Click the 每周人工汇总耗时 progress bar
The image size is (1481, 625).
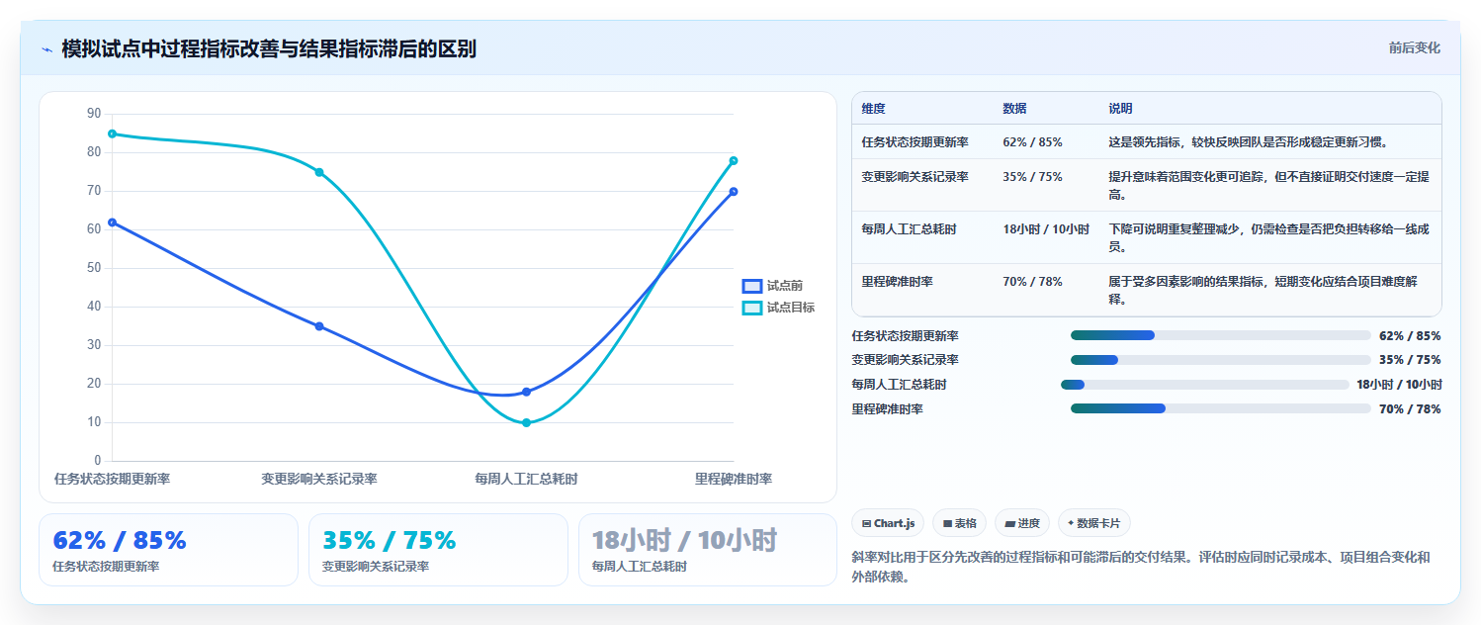click(1204, 385)
